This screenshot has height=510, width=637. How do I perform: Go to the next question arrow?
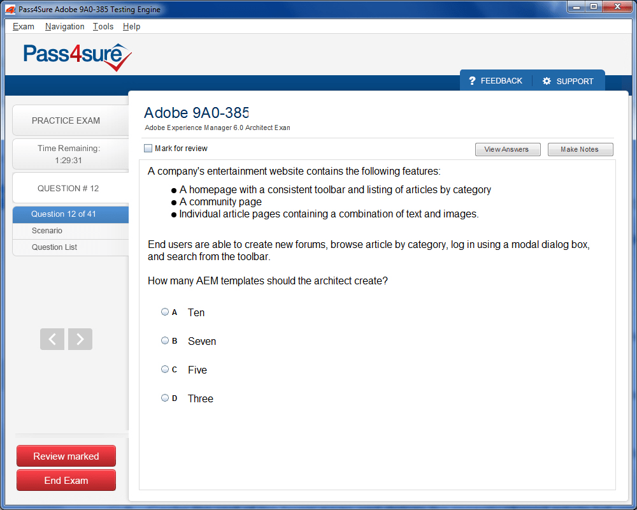[x=80, y=339]
